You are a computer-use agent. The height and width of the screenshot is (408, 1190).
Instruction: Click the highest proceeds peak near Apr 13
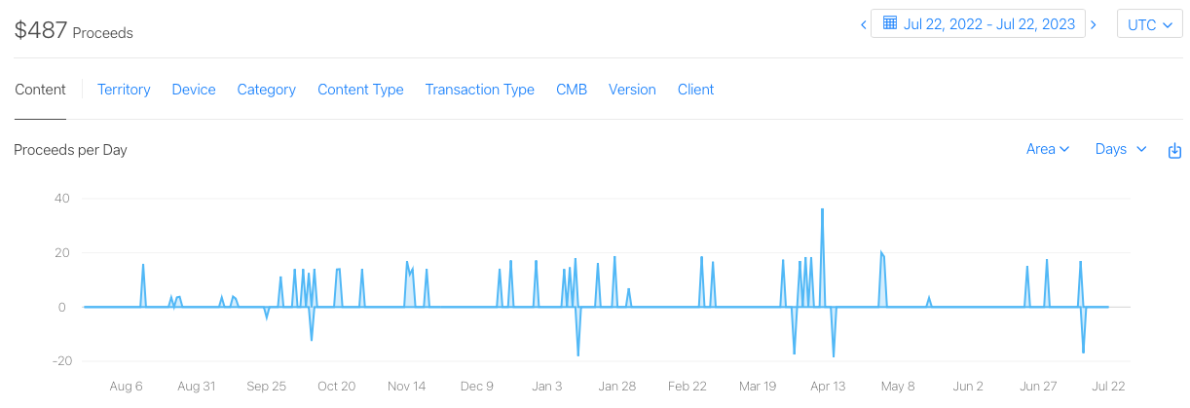pos(823,210)
